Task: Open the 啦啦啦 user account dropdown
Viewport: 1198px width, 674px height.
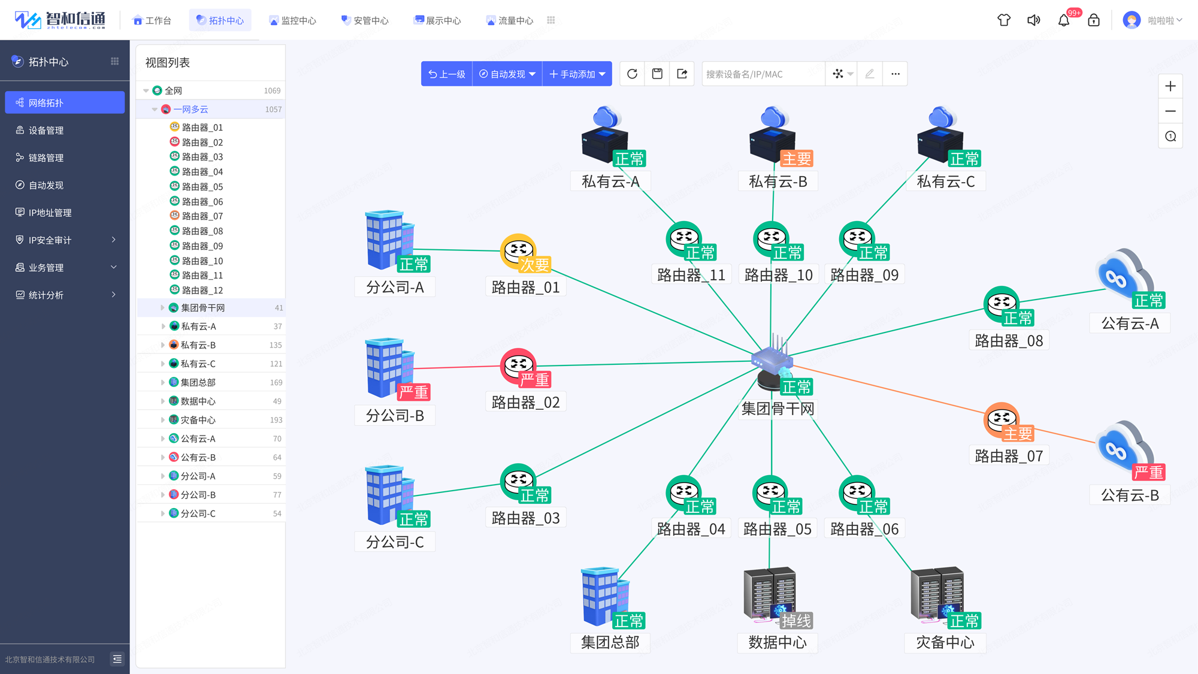Action: click(x=1153, y=20)
